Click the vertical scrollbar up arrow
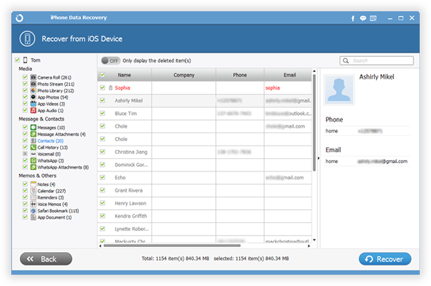This screenshot has width=431, height=286. coord(314,71)
